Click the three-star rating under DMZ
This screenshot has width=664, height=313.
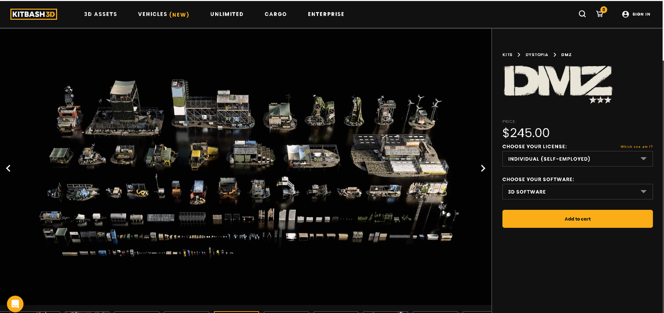coord(600,100)
